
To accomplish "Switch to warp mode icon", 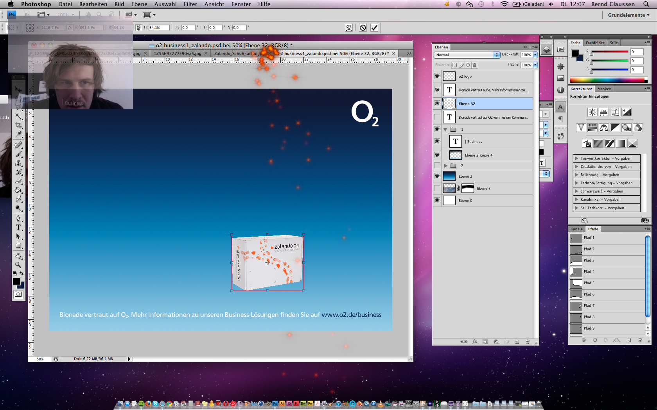I will tap(349, 28).
